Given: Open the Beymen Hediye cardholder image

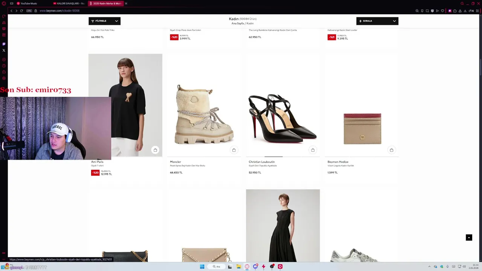Looking at the screenshot, I should 361,105.
